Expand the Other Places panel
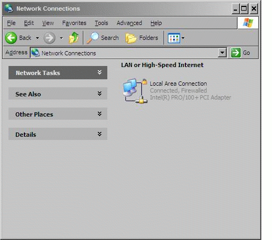The height and width of the screenshot is (240, 272). [x=99, y=114]
